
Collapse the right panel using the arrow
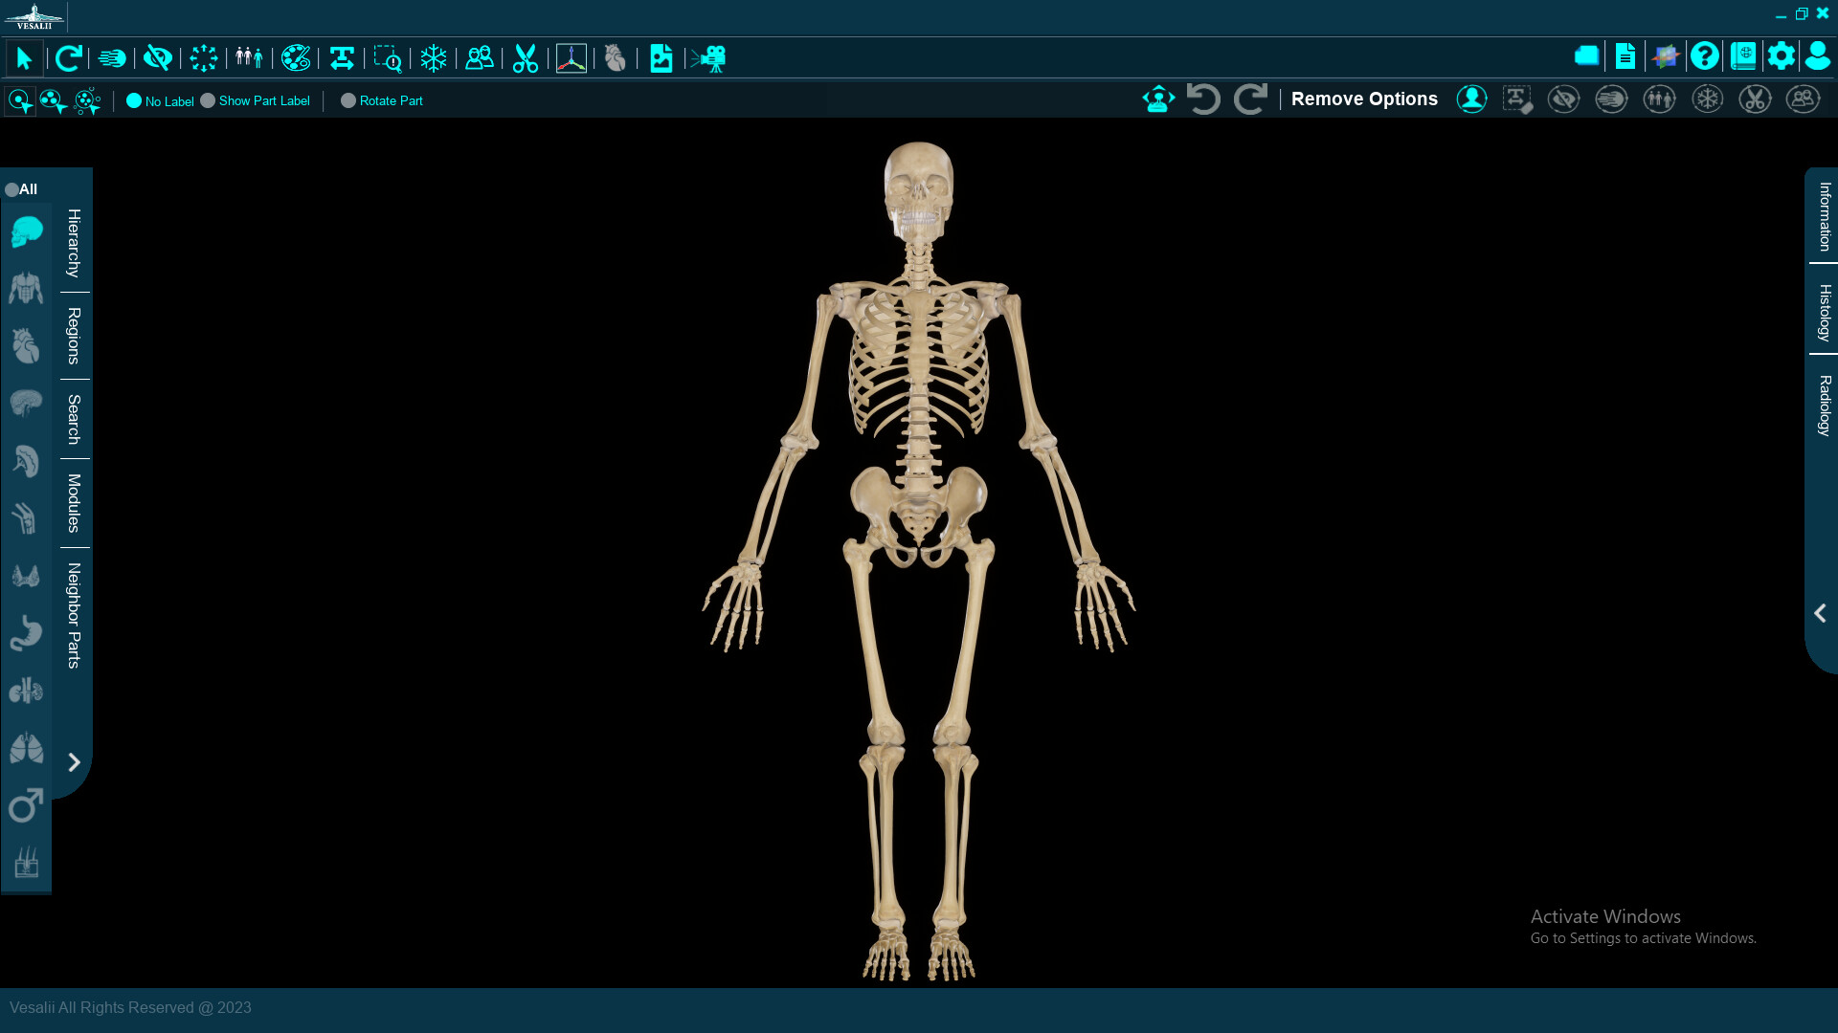[1820, 613]
